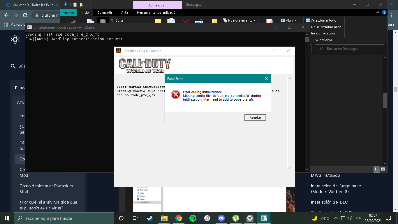Open Explorer help question mark icon
The image size is (398, 224).
[x=384, y=12]
